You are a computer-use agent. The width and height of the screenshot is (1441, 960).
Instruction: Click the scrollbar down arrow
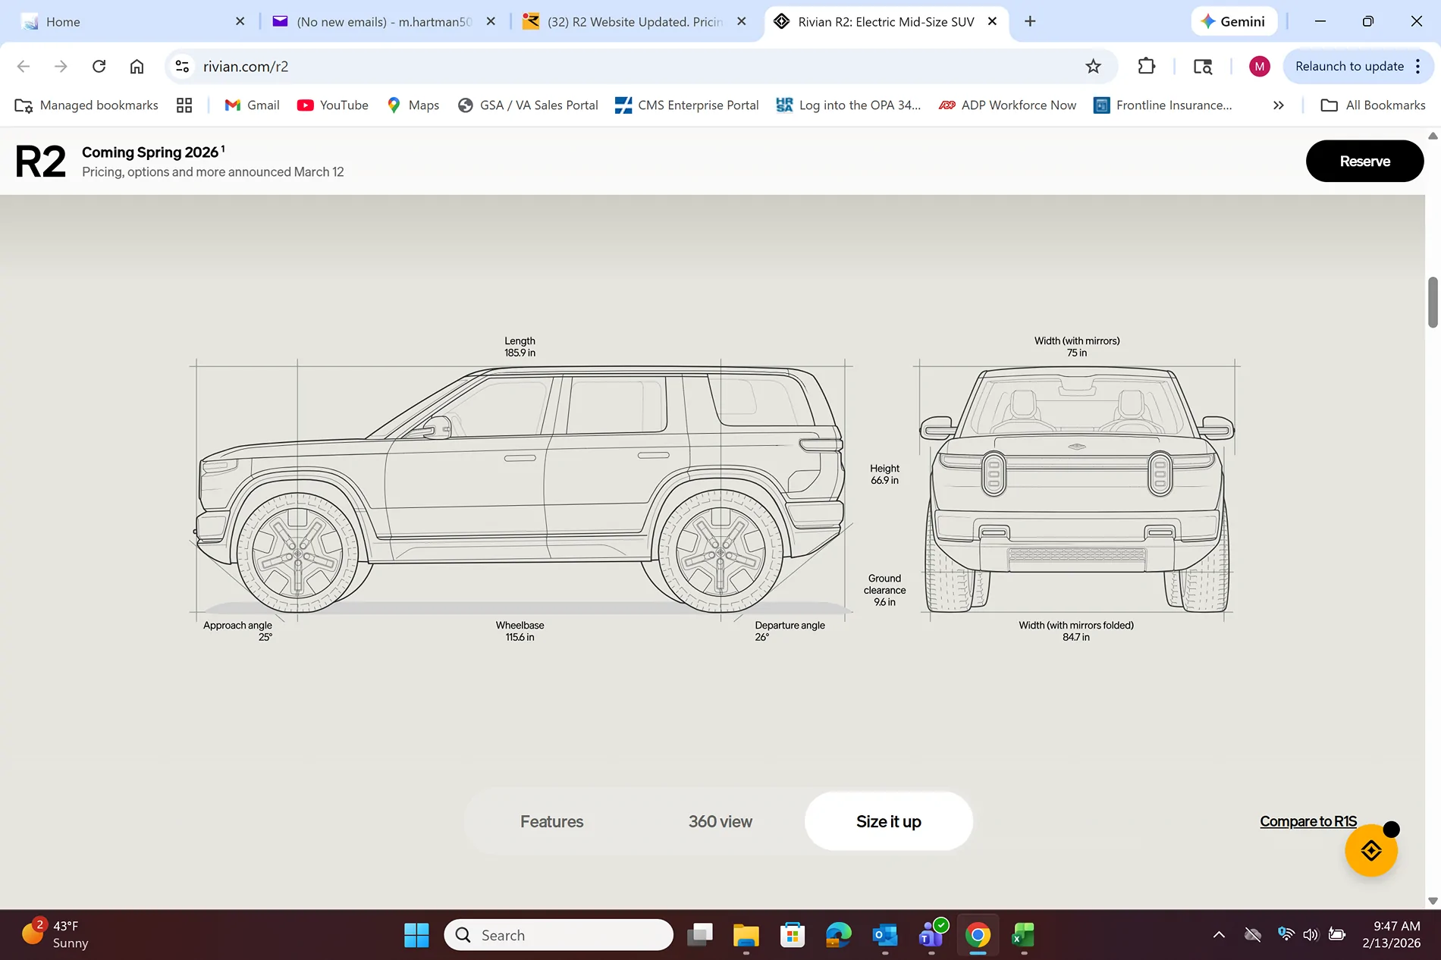click(1433, 901)
